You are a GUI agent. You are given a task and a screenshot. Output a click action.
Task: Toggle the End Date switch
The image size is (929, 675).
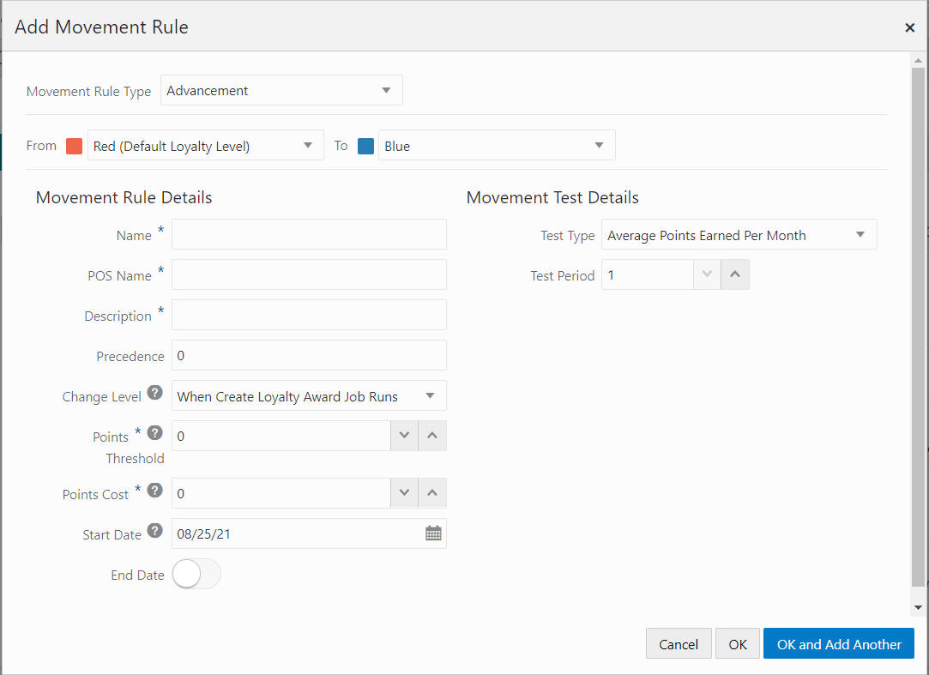tap(196, 574)
